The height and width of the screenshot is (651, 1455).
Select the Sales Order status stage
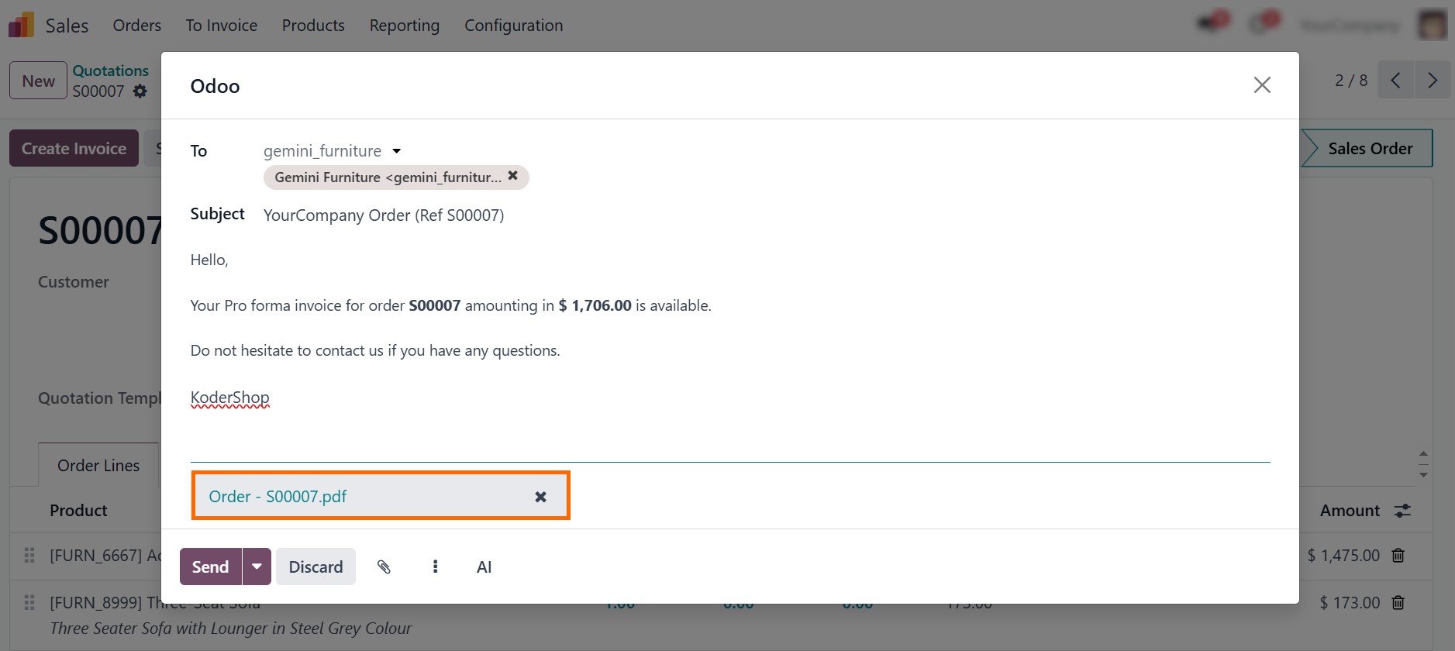pos(1369,148)
